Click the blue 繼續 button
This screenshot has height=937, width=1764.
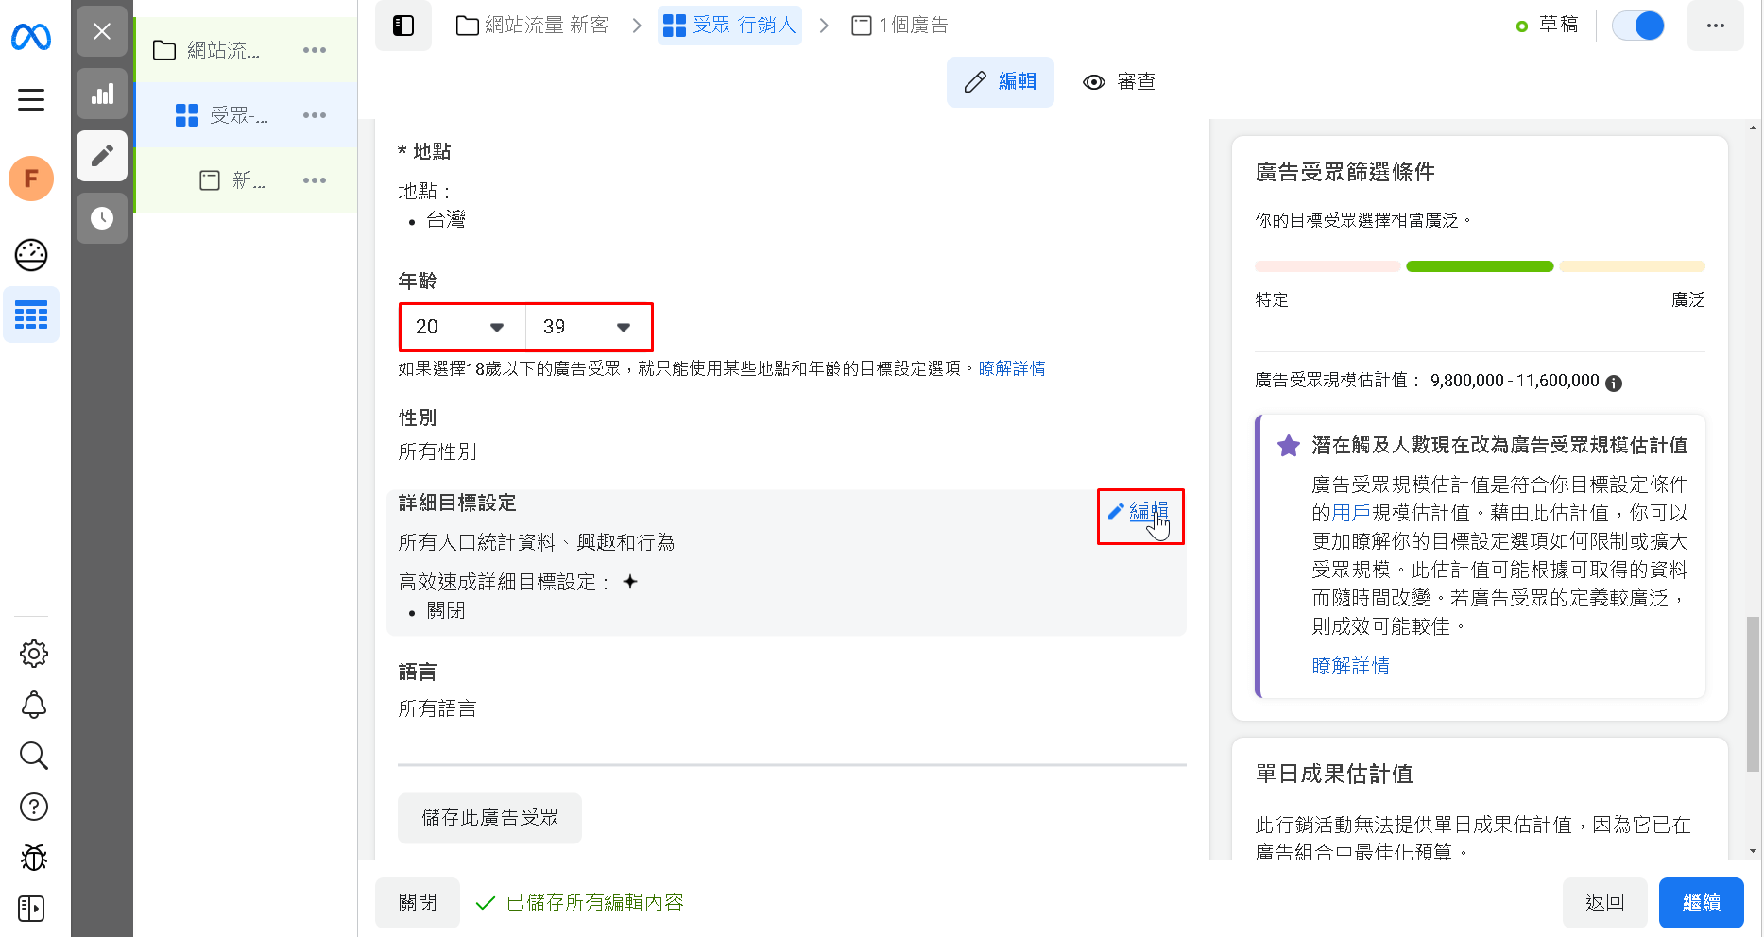(x=1702, y=903)
